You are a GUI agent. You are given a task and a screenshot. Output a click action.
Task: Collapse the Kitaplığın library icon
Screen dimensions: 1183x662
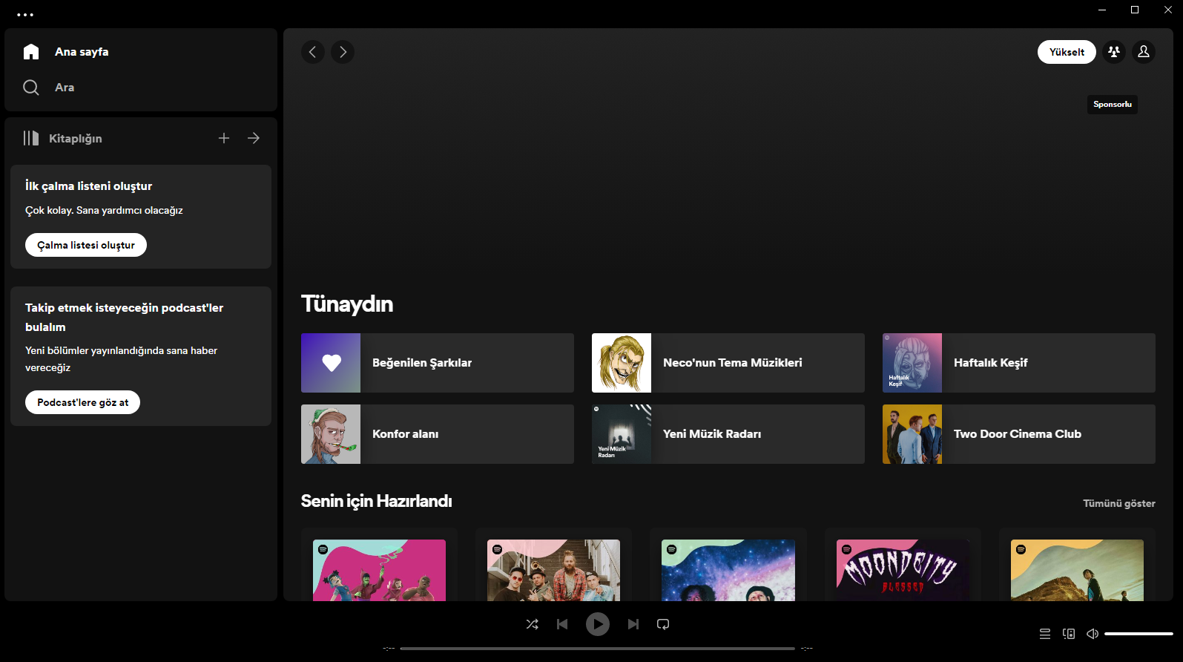tap(31, 138)
